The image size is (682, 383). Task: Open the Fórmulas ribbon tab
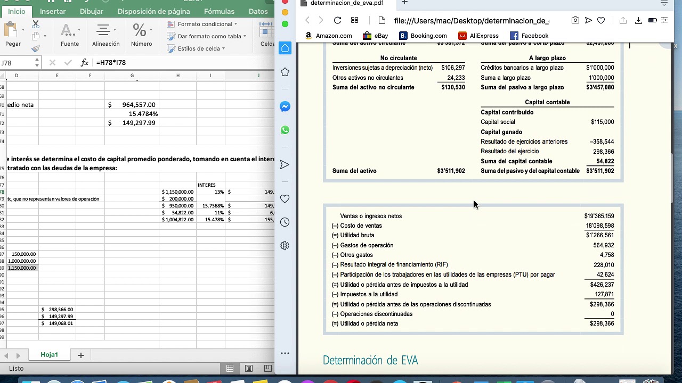(219, 11)
